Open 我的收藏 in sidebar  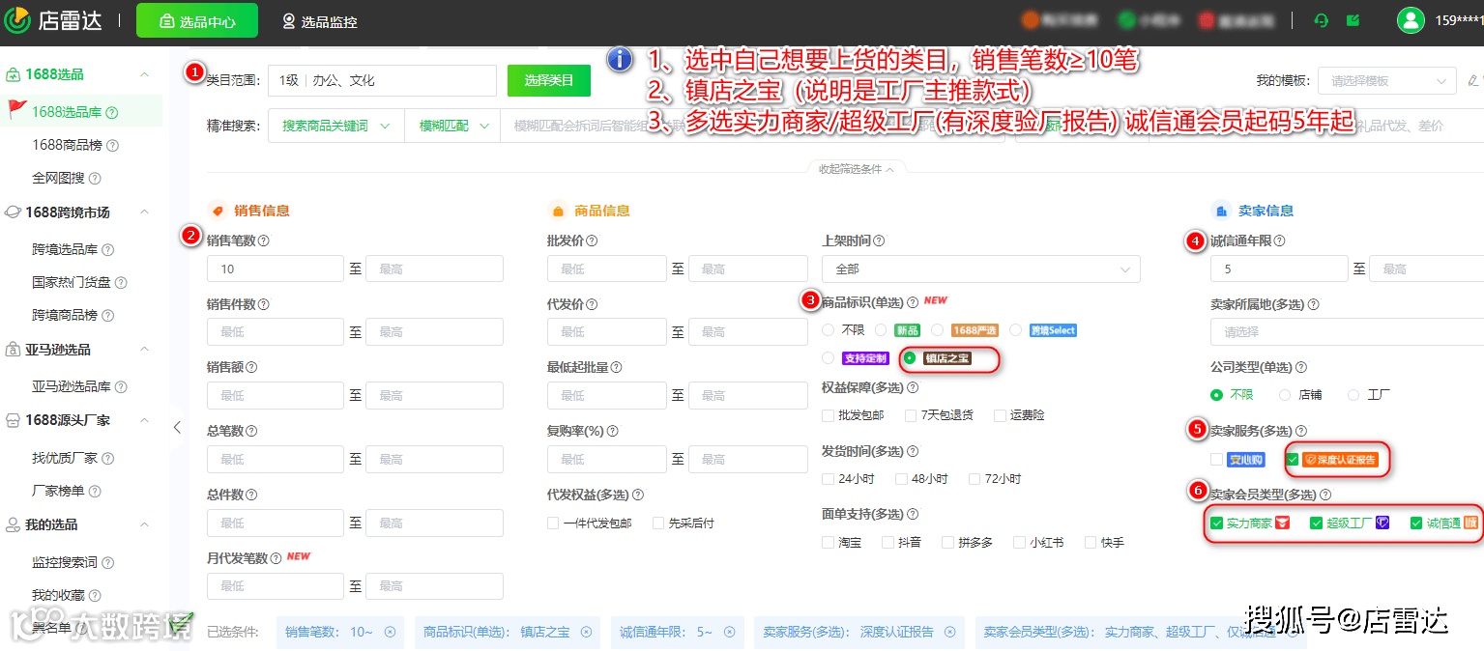pyautogui.click(x=58, y=595)
